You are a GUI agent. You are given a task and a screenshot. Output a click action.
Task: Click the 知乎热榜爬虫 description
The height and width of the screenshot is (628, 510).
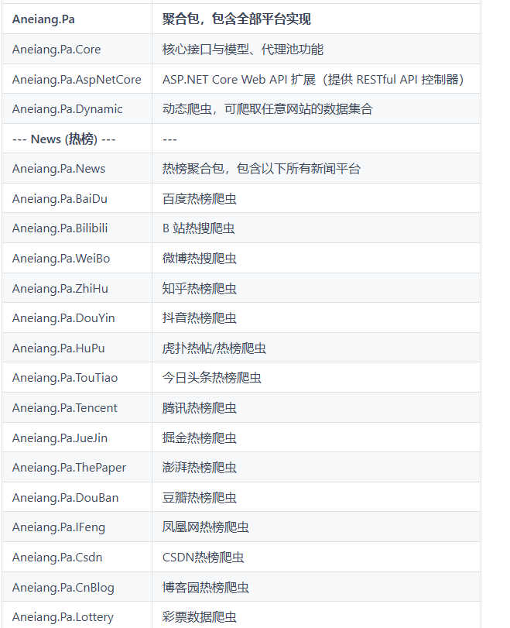pos(200,288)
